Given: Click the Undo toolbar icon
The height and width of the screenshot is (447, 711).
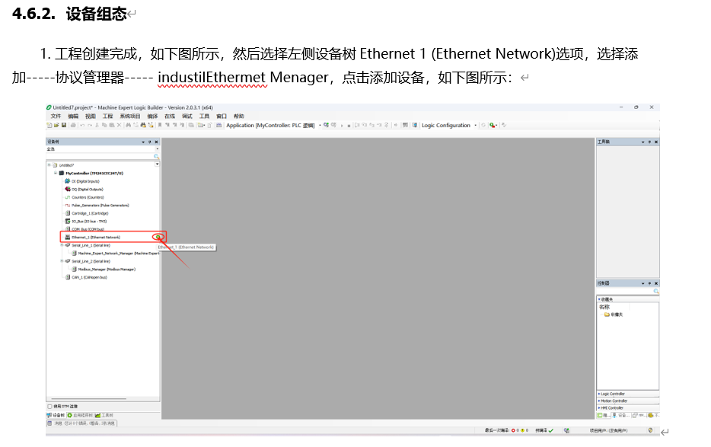Looking at the screenshot, I should click(82, 125).
